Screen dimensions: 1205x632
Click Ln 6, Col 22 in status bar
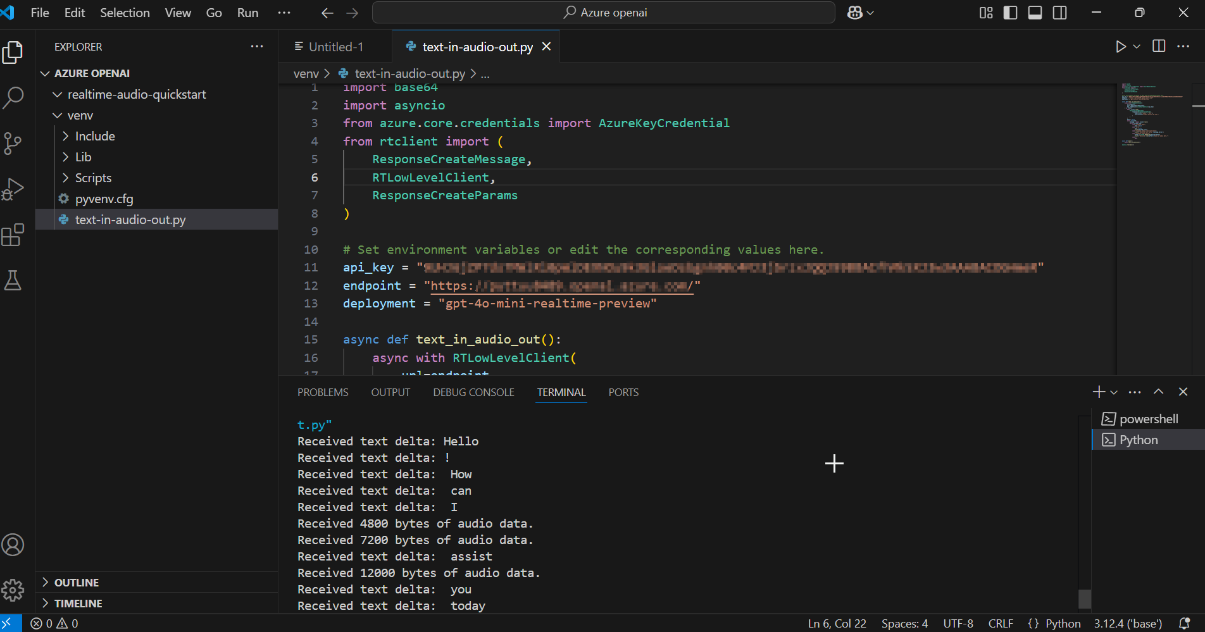pos(837,623)
